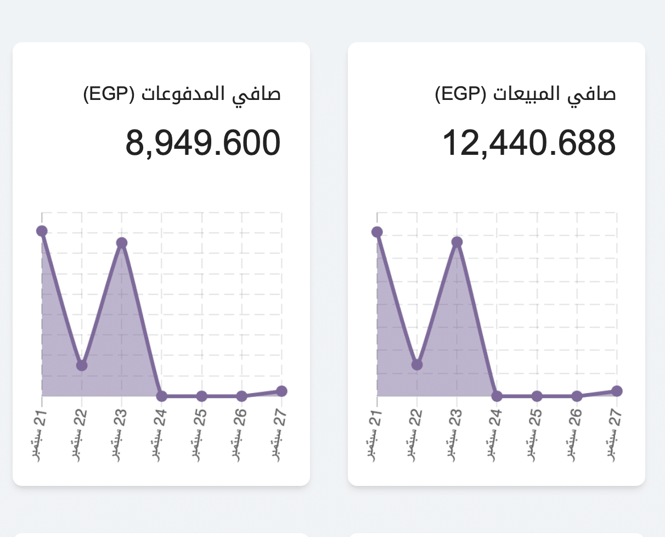The width and height of the screenshot is (665, 537).
Task: Select September 22 point in net payments chart
Action: point(82,366)
